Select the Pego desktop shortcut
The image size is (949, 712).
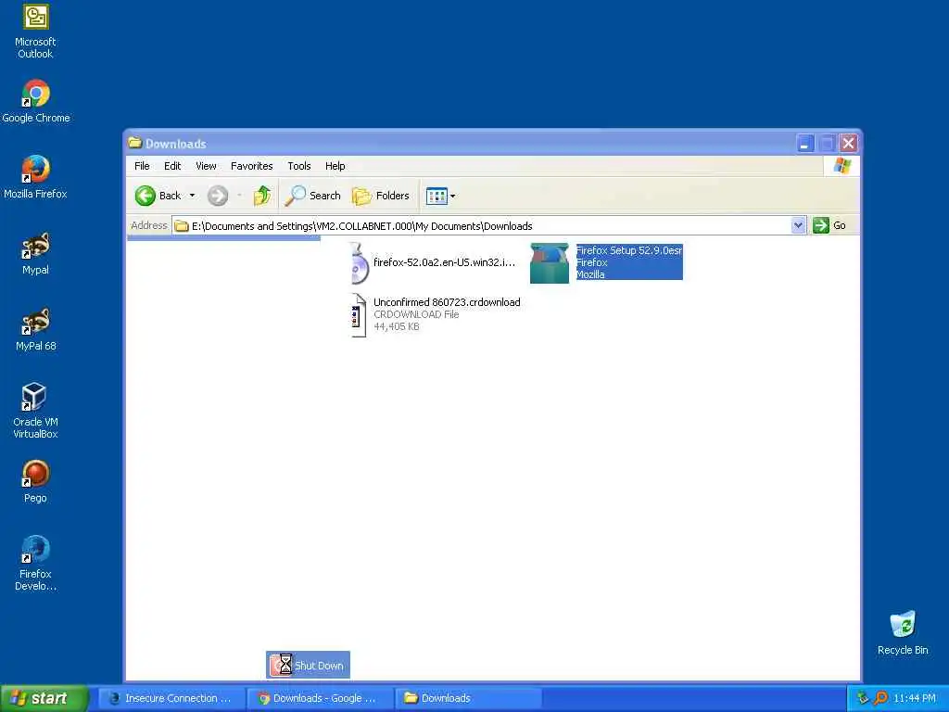point(35,481)
